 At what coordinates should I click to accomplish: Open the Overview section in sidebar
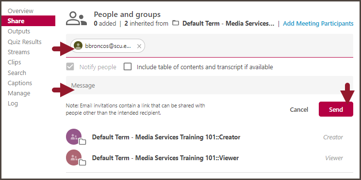click(x=20, y=11)
